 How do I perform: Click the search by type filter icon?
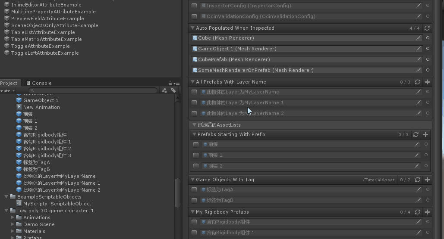[x=164, y=90]
